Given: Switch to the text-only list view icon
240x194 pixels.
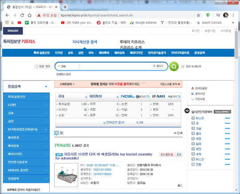Looking at the screenshot, I should pyautogui.click(x=61, y=133).
